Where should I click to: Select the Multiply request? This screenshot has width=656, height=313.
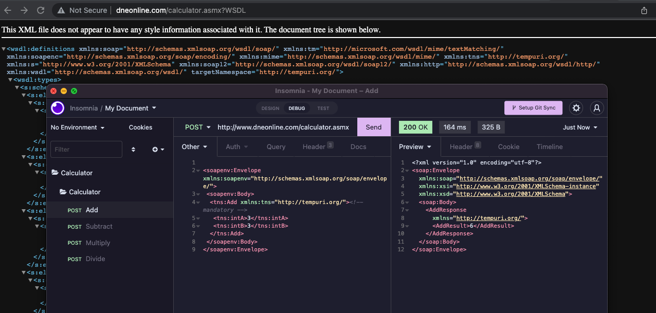pos(110,243)
